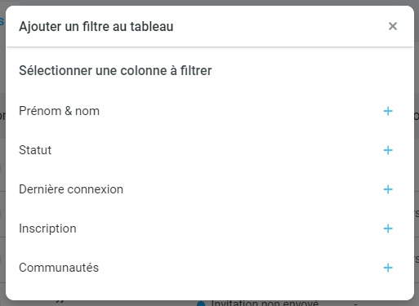Click the blue status dot beside Invitation

pos(201,304)
